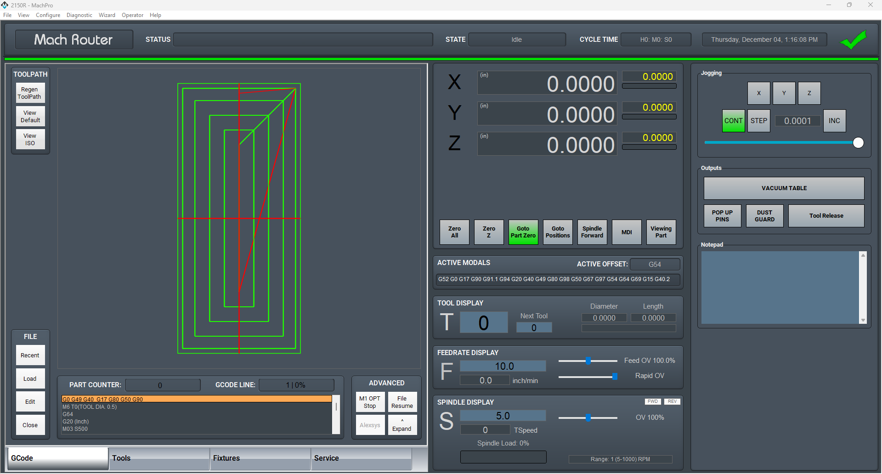Image resolution: width=882 pixels, height=474 pixels.
Task: Open the Wizard menu
Action: pyautogui.click(x=107, y=15)
